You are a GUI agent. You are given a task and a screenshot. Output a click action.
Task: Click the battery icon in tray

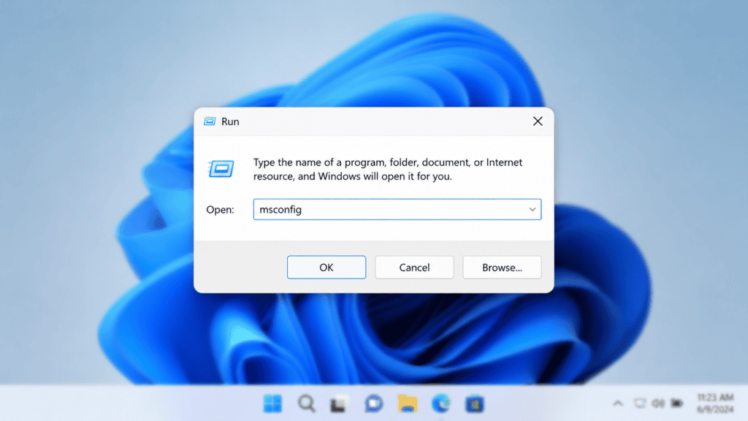pyautogui.click(x=677, y=403)
